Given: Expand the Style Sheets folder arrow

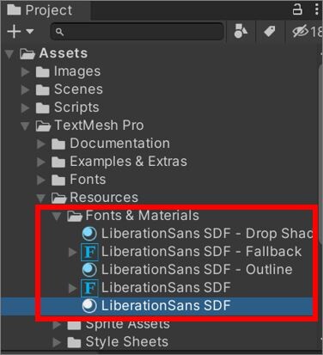Looking at the screenshot, I should click(57, 342).
